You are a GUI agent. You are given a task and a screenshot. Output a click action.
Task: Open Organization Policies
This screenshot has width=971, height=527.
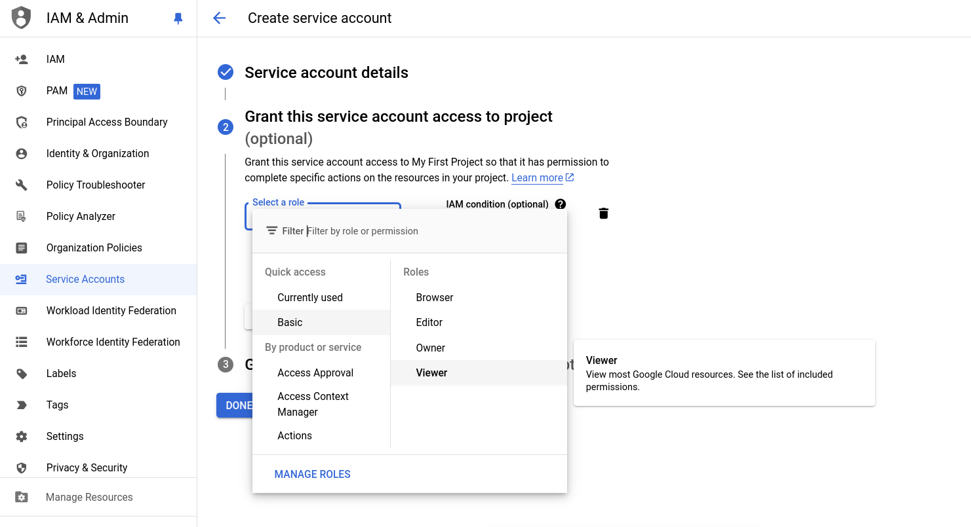coord(98,248)
